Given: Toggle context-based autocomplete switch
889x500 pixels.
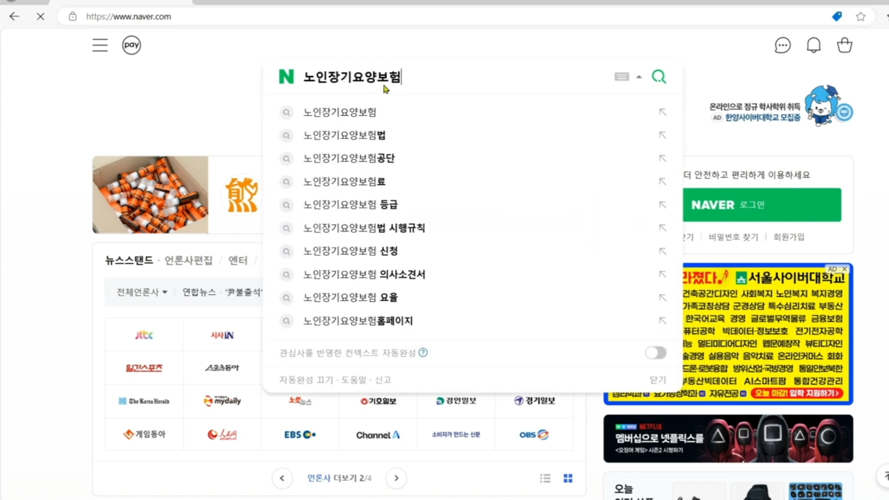Looking at the screenshot, I should [x=655, y=353].
